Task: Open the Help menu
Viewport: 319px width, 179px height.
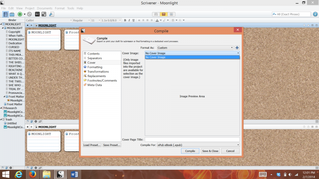Action: coord(80,8)
